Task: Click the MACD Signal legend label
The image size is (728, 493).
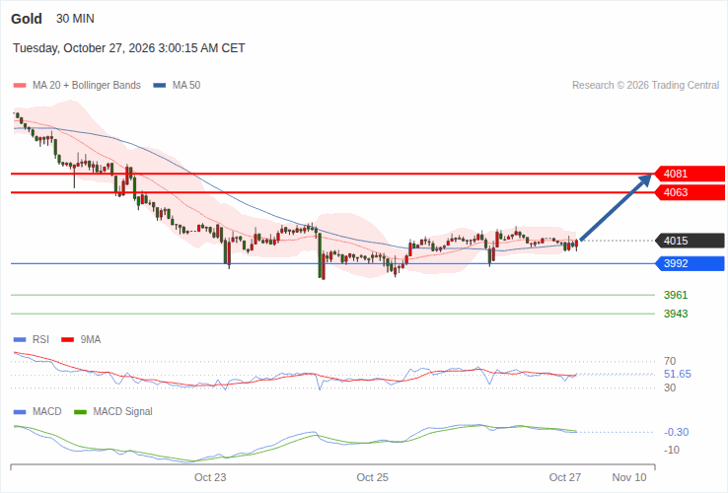Action: click(x=122, y=412)
